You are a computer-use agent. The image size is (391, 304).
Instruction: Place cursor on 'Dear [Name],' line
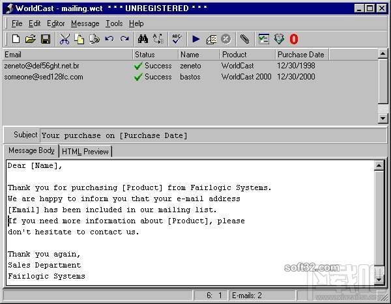click(35, 166)
